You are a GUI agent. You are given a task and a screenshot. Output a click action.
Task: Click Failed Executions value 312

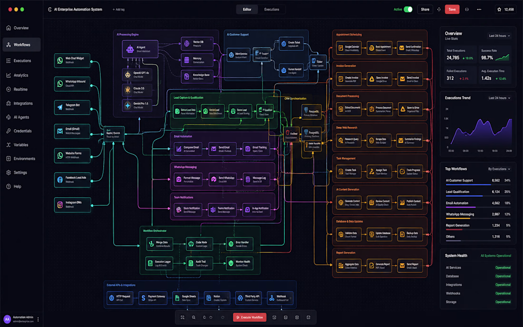tap(450, 78)
